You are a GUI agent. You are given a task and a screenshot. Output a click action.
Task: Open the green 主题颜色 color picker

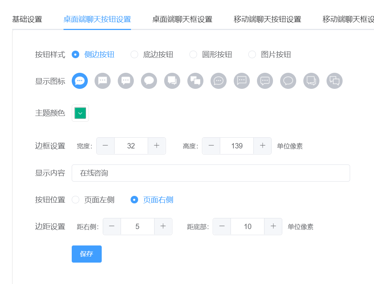80,113
